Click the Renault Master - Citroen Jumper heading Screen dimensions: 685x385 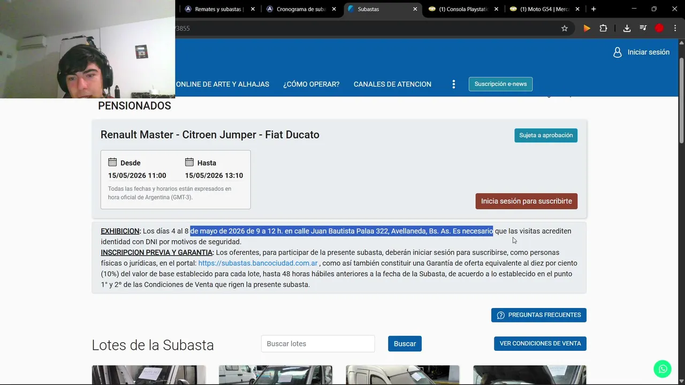(210, 135)
